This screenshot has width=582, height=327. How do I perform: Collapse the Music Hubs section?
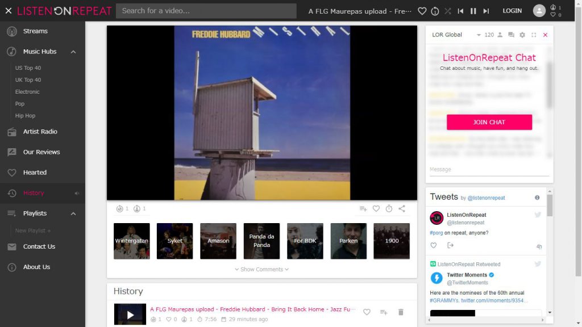point(73,52)
